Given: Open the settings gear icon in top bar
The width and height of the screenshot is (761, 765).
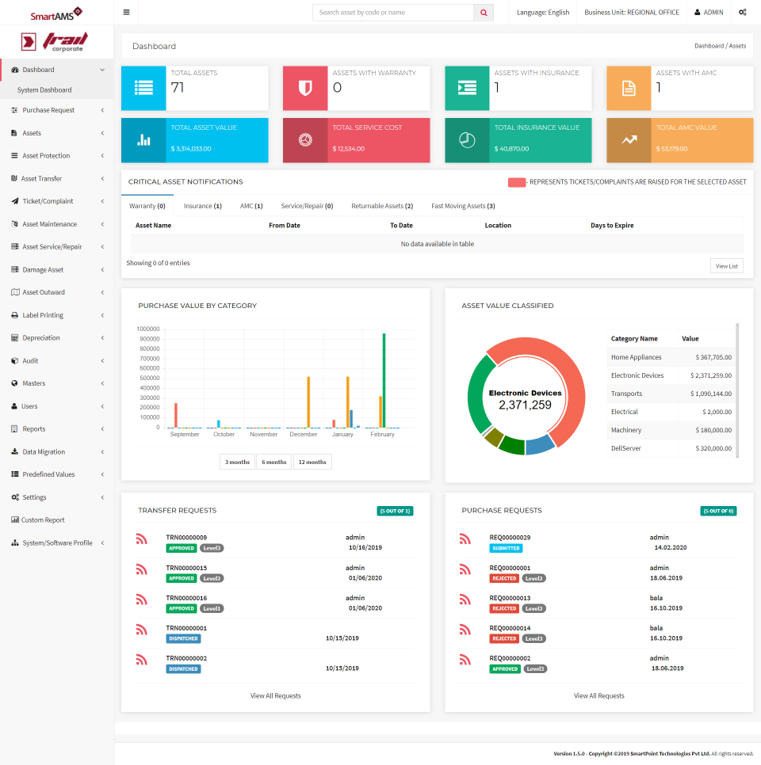Looking at the screenshot, I should point(742,12).
